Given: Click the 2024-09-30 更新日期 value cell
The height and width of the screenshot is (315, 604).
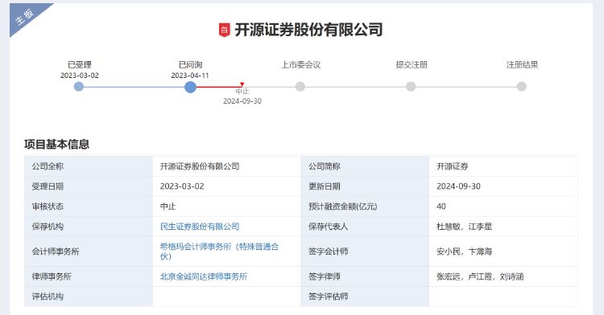Looking at the screenshot, I should pos(503,186).
